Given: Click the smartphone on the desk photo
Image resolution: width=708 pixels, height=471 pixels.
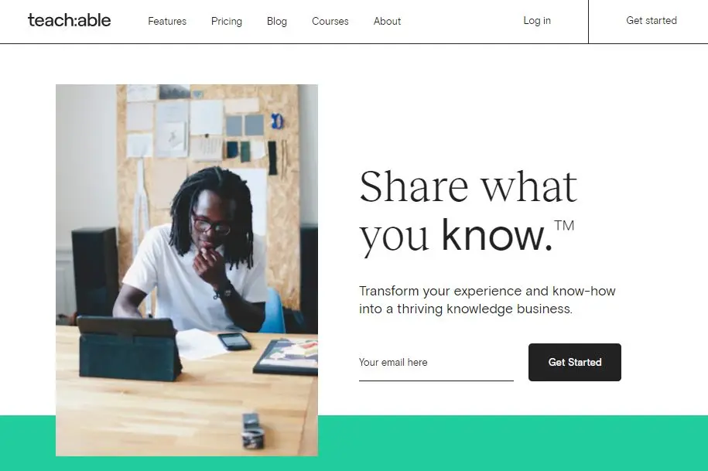Looking at the screenshot, I should click(234, 340).
